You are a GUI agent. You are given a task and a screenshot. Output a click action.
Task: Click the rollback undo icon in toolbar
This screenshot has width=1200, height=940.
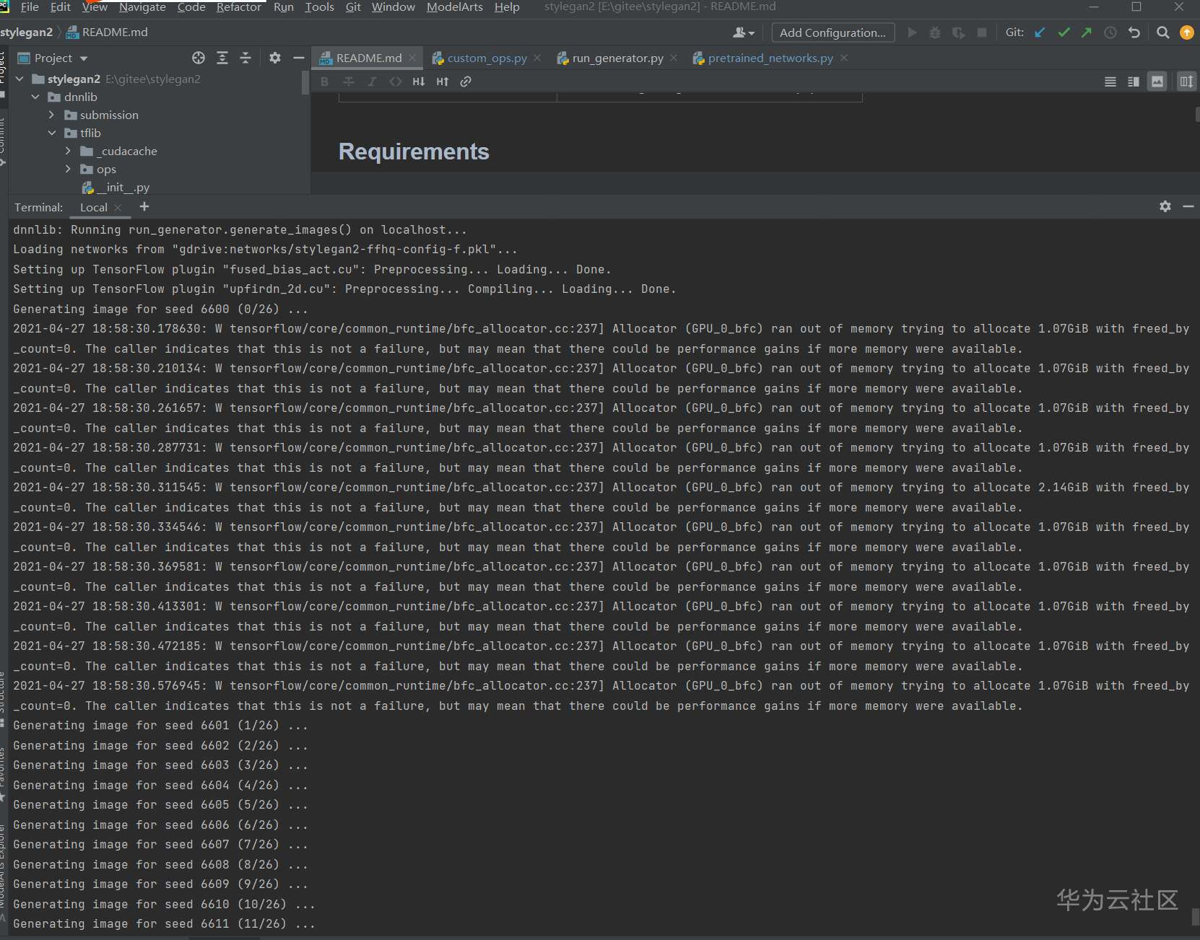point(1134,32)
